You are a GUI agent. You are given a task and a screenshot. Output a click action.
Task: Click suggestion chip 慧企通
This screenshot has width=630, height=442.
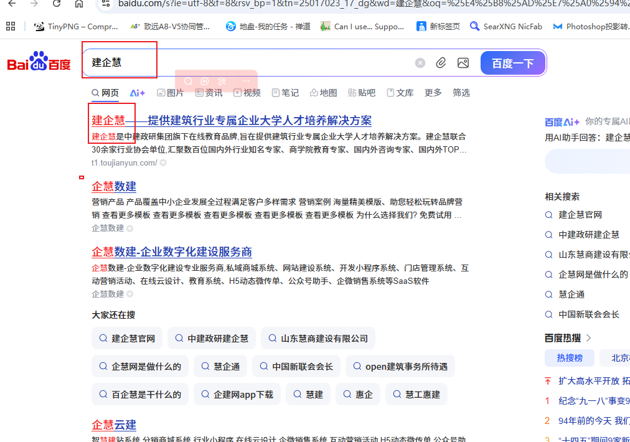click(x=220, y=367)
